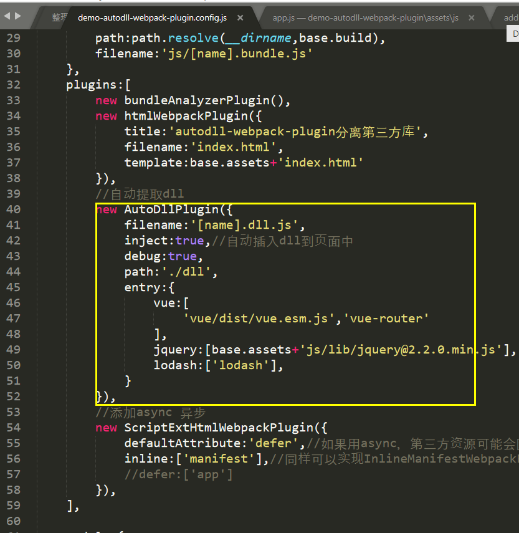The image size is (519, 533).
Task: Click 'entry:{' on line 45
Action: tap(150, 287)
